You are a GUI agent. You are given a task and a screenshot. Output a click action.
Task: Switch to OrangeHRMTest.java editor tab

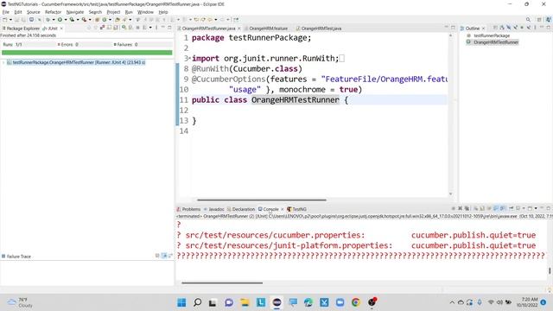click(319, 29)
